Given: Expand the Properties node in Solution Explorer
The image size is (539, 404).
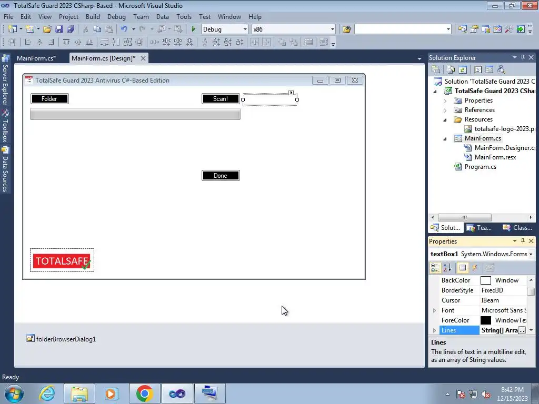Looking at the screenshot, I should click(x=445, y=101).
